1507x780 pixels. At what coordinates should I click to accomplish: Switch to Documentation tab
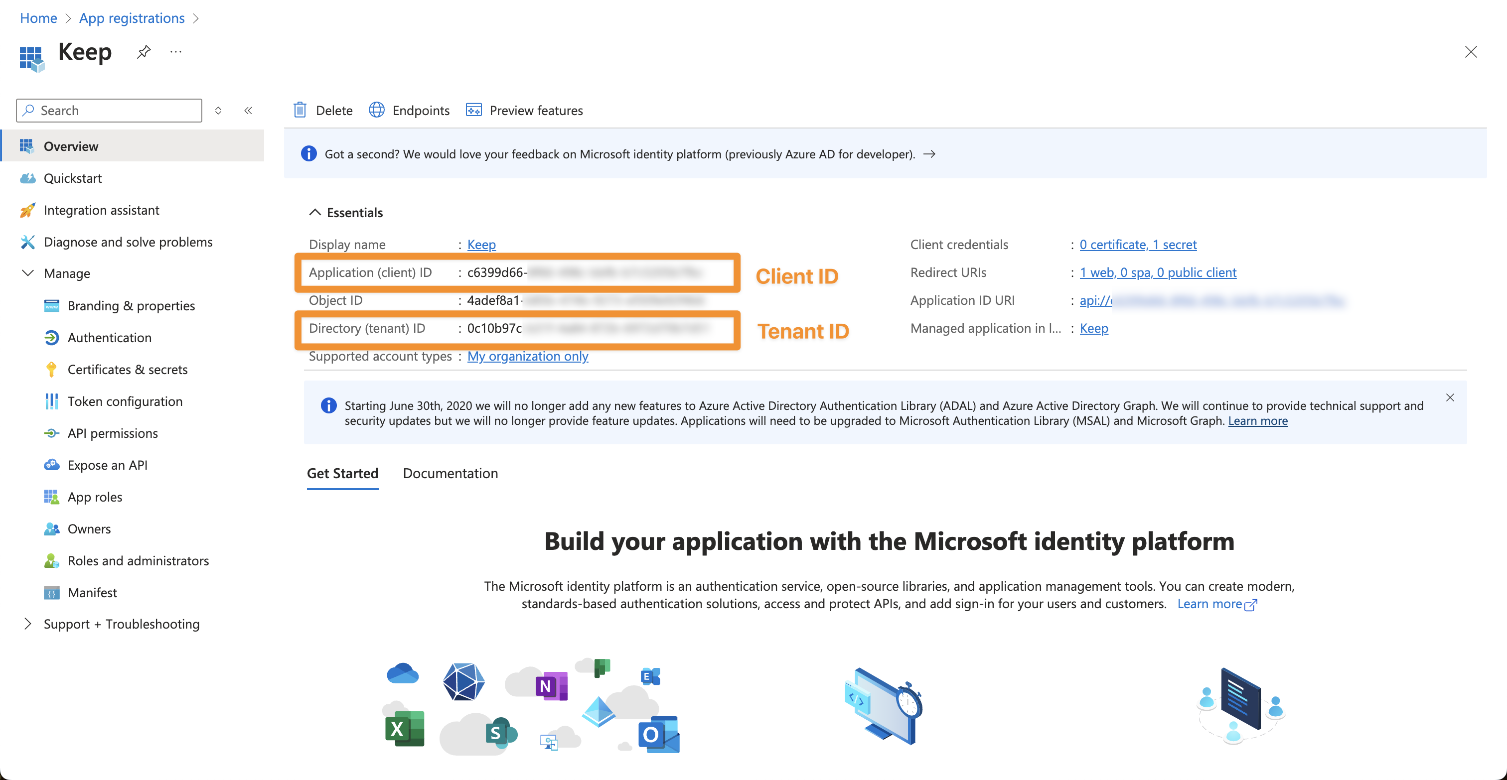coord(451,473)
